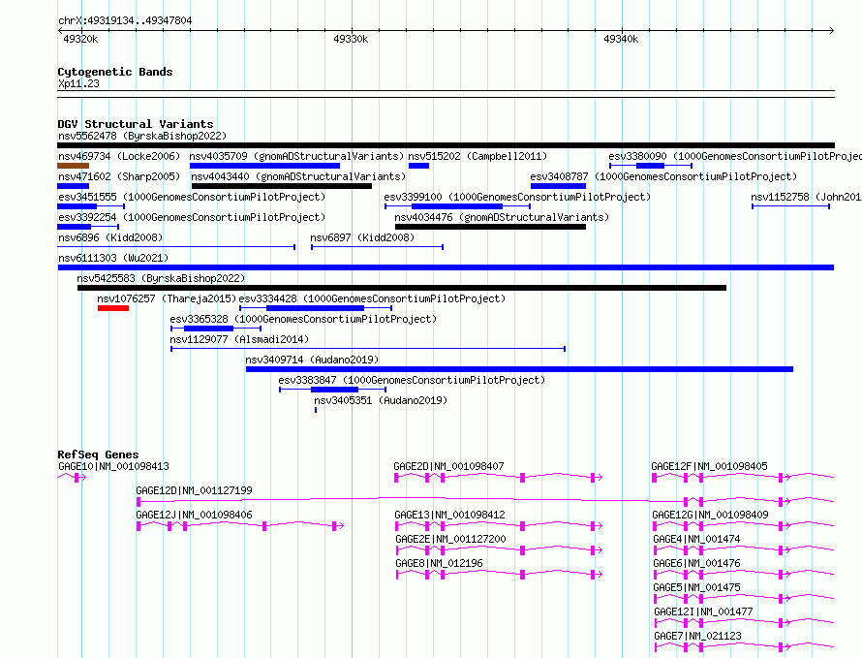Open gene GAGE2D|NM_001098407 label
Image resolution: width=862 pixels, height=658 pixels.
[x=448, y=466]
